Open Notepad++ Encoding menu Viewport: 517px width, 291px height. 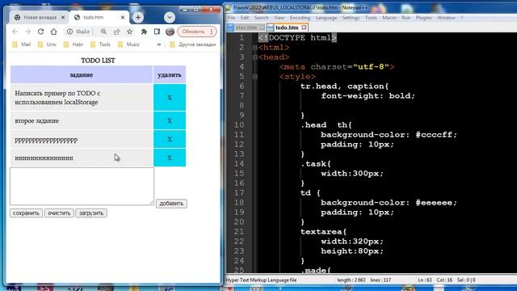(300, 18)
